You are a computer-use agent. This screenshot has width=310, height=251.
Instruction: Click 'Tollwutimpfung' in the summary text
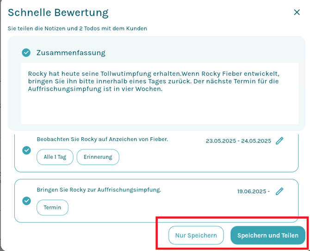coord(126,74)
